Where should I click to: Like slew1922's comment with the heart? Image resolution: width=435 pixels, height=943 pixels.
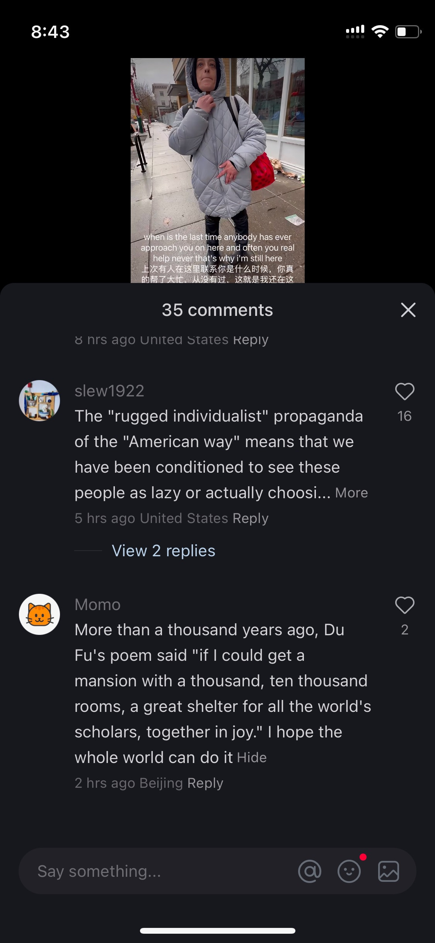[404, 391]
